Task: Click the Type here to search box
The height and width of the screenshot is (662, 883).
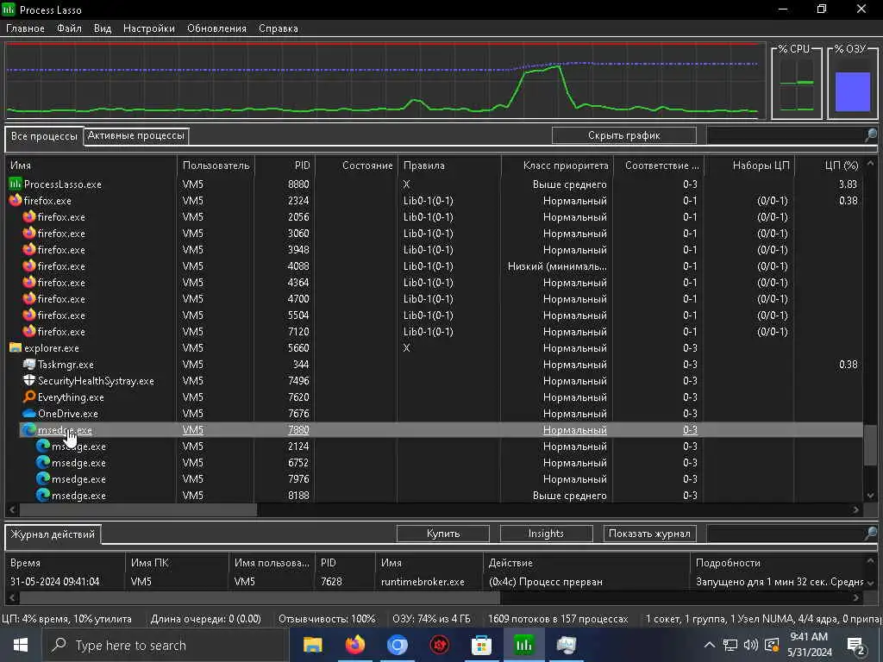Action: [x=166, y=645]
